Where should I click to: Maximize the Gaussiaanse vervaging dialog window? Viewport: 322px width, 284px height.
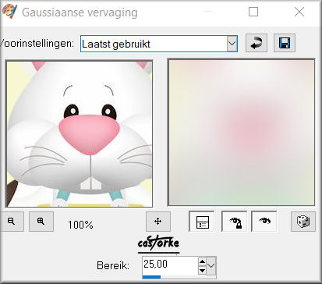(x=253, y=12)
